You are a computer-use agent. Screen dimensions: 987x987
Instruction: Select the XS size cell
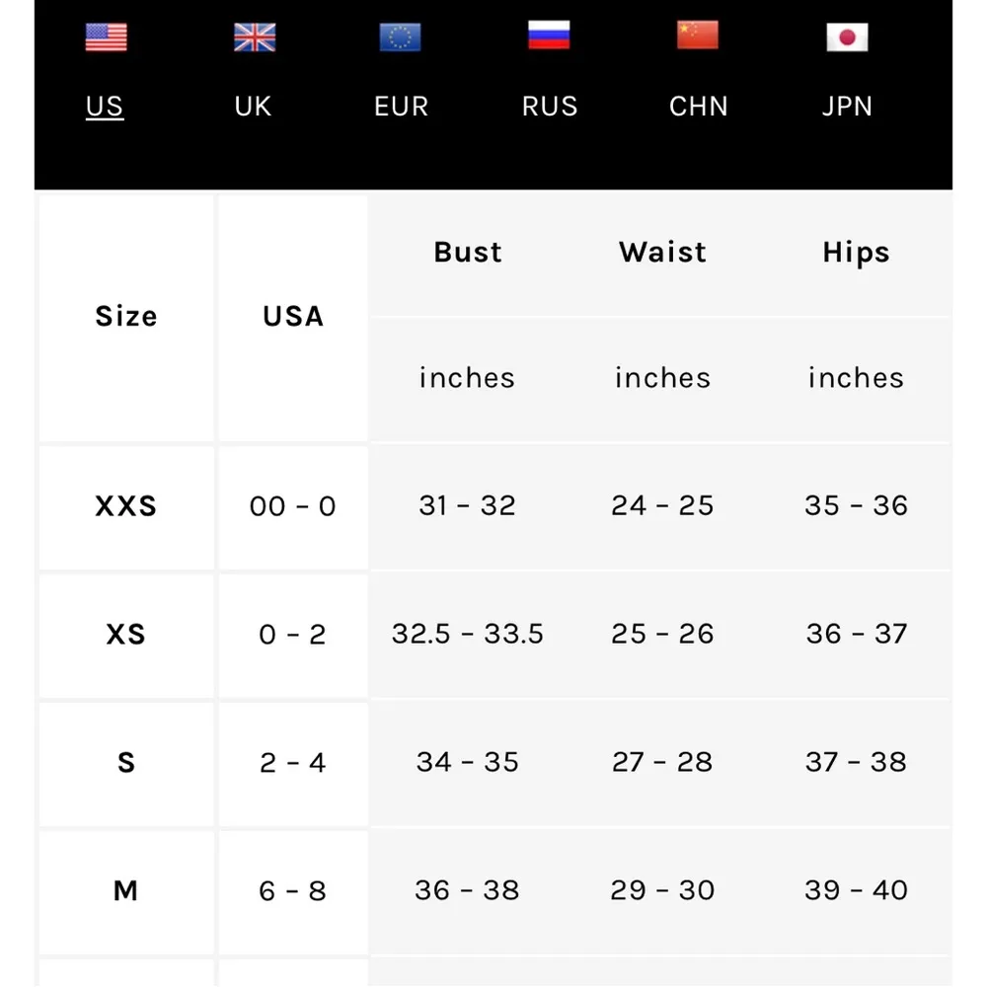(126, 635)
